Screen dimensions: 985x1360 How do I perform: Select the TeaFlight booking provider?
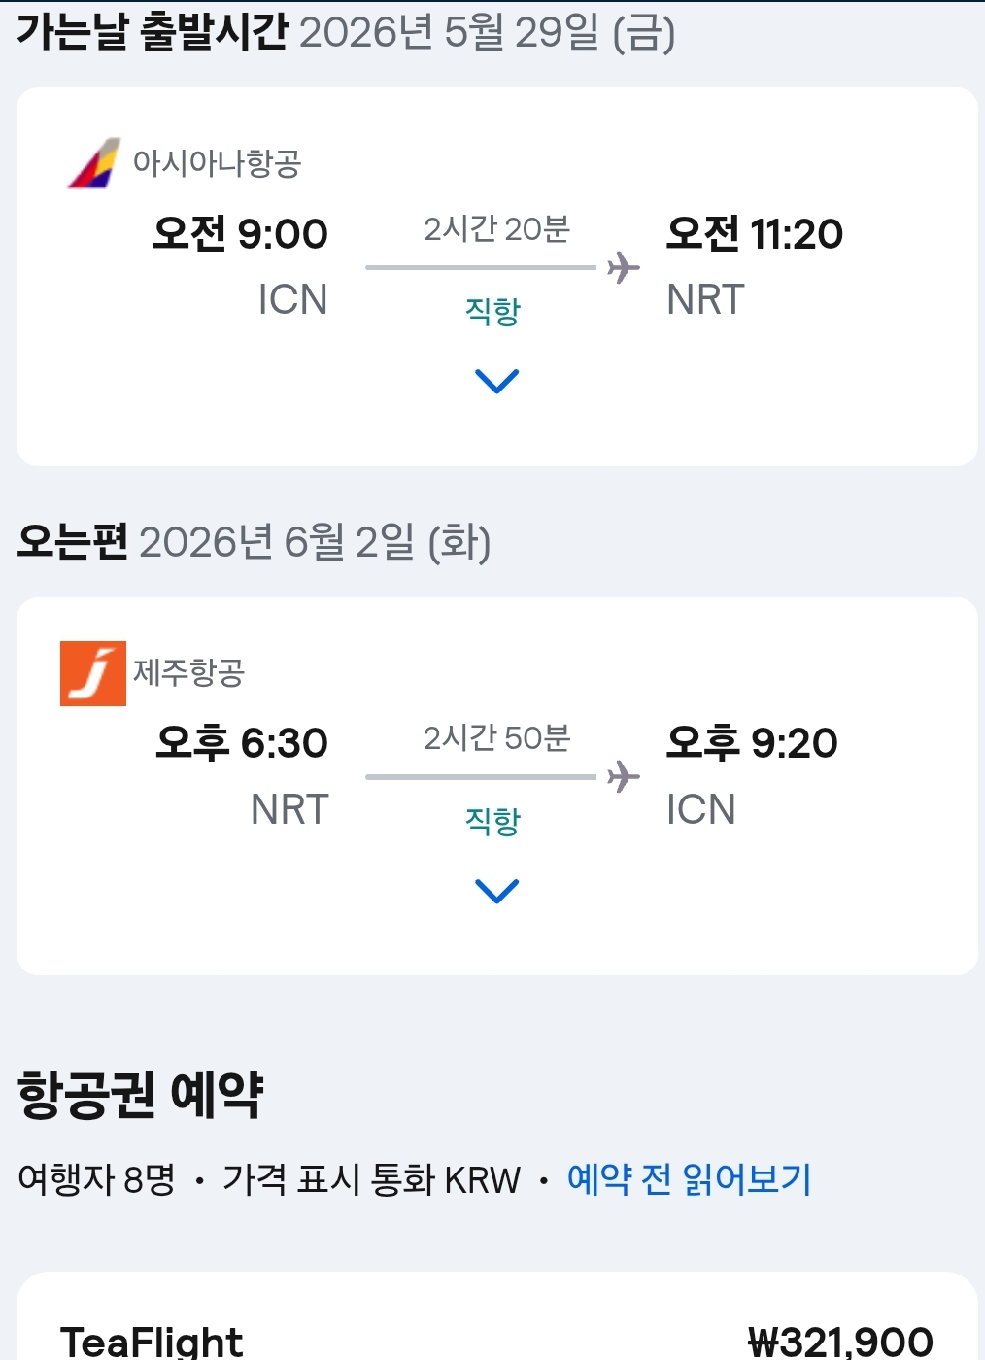point(152,1343)
